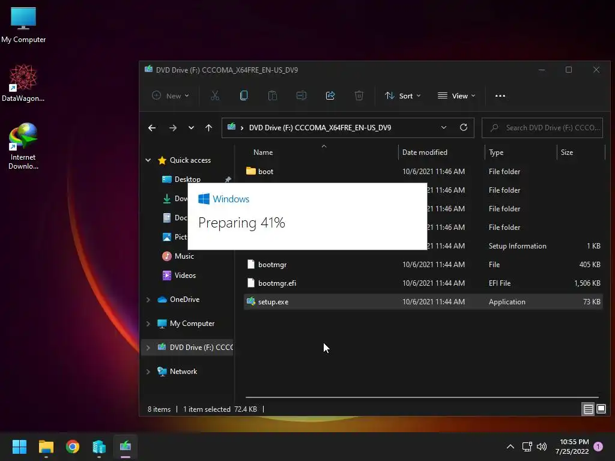Go forward with the right arrow
This screenshot has height=461, width=615.
point(172,128)
